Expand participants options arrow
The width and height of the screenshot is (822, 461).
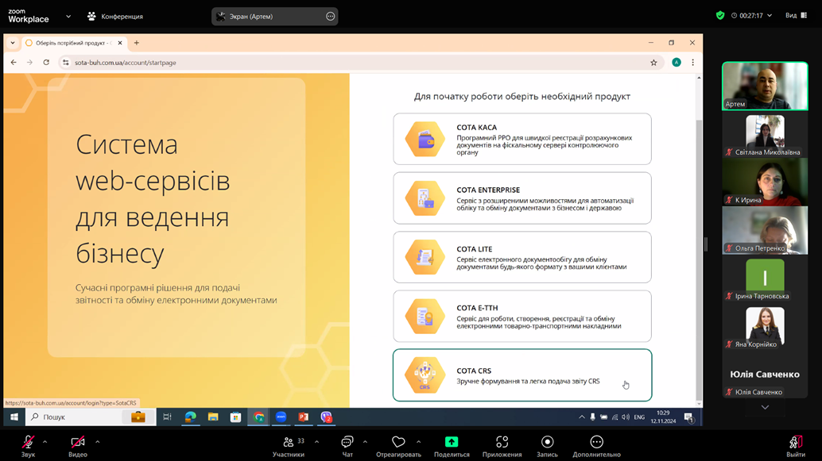(x=316, y=442)
